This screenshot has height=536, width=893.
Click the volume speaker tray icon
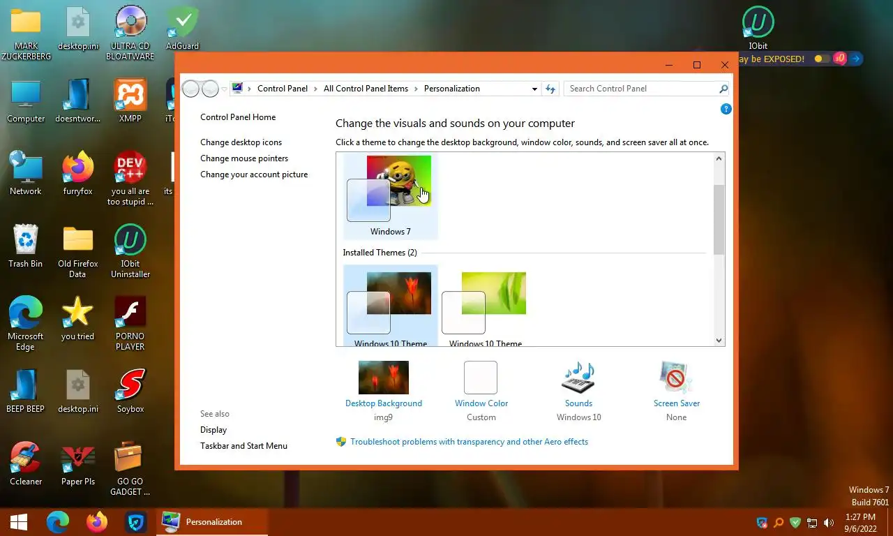pyautogui.click(x=829, y=522)
